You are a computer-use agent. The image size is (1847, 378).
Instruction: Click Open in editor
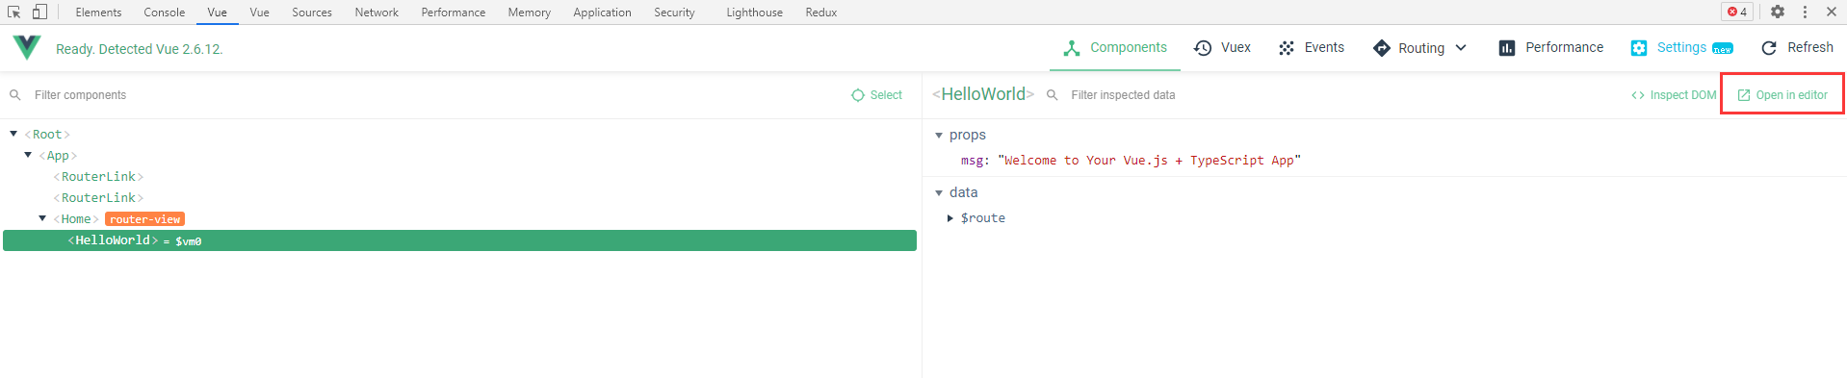coord(1782,95)
